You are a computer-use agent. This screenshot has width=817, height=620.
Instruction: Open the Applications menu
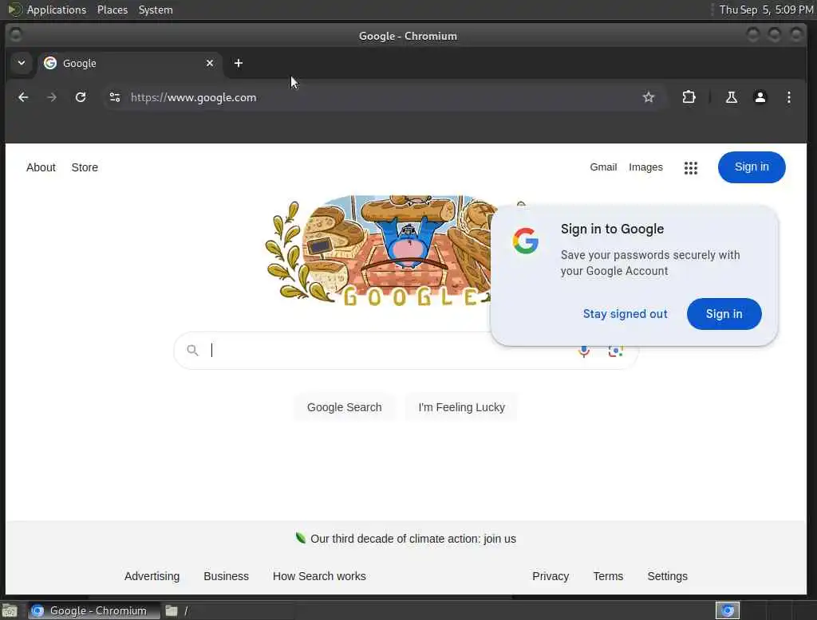coord(57,10)
